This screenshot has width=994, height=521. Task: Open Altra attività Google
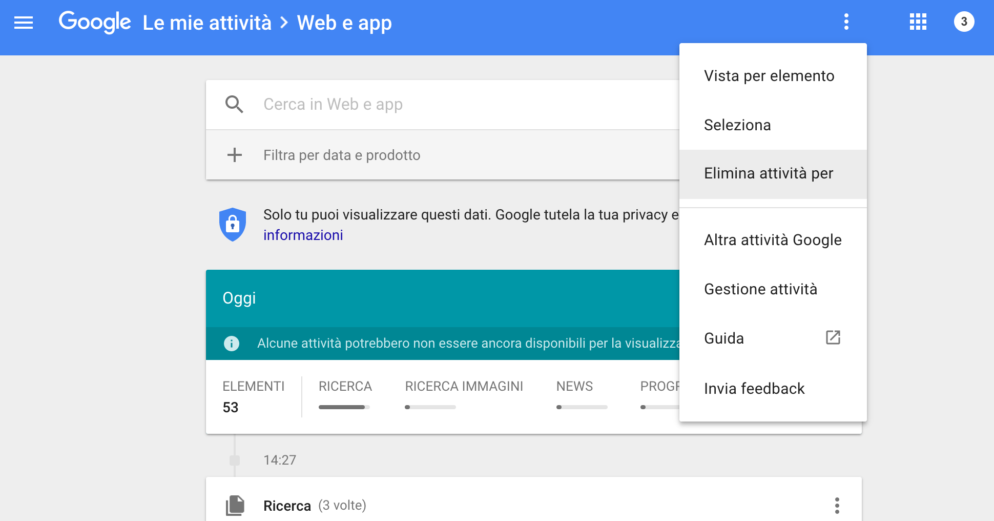tap(773, 240)
